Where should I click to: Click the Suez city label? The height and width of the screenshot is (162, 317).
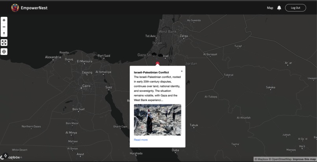[109, 87]
